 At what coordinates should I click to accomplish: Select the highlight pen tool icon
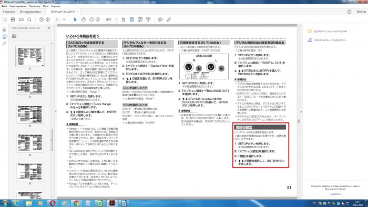[169, 19]
